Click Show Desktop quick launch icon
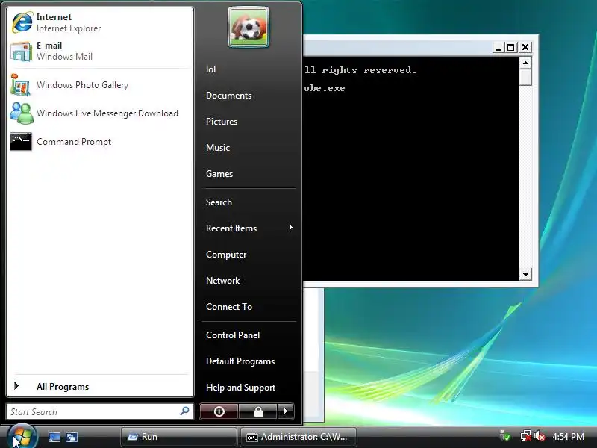The width and height of the screenshot is (597, 448). tap(54, 437)
